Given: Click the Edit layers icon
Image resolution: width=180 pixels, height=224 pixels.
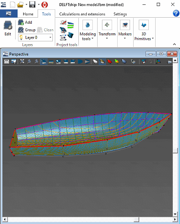Looking at the screenshot, I should tap(8, 28).
